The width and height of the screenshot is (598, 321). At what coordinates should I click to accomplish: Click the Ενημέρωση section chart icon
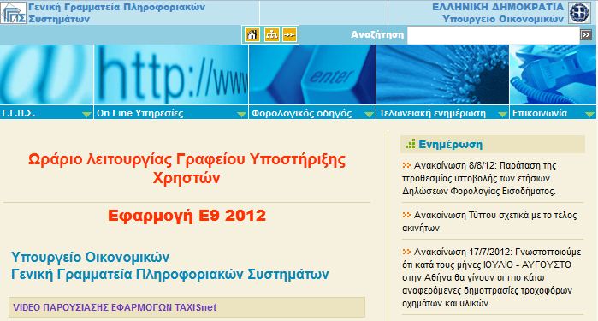411,145
